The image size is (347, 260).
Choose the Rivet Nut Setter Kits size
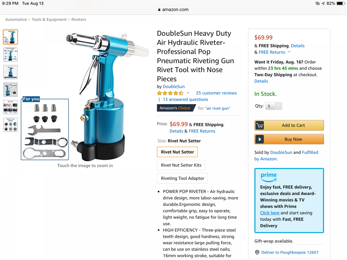(181, 165)
